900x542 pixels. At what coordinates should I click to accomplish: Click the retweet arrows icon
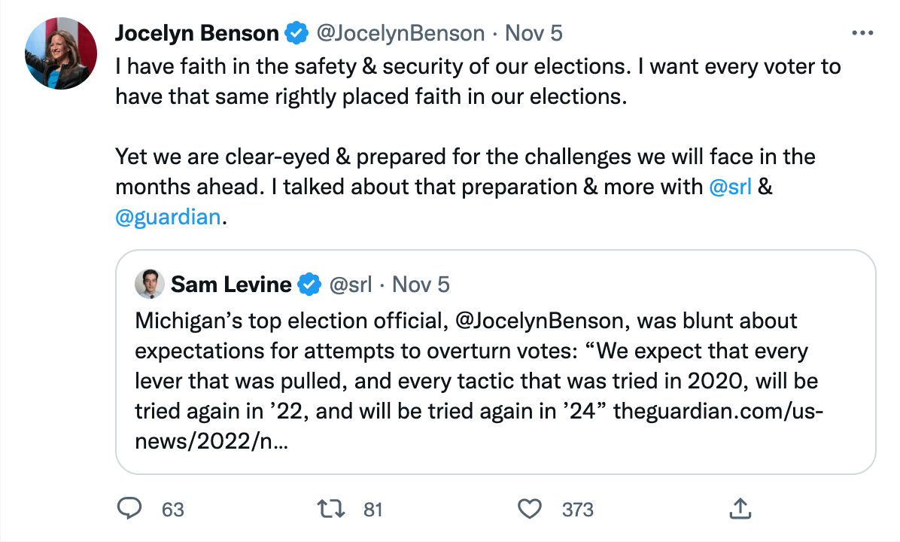click(332, 509)
